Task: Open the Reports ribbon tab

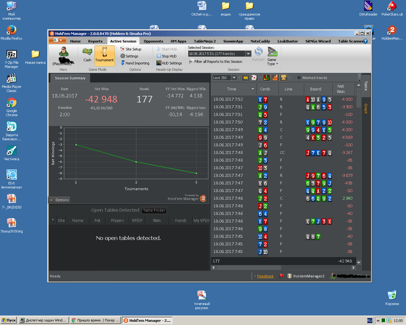Action: click(x=95, y=41)
